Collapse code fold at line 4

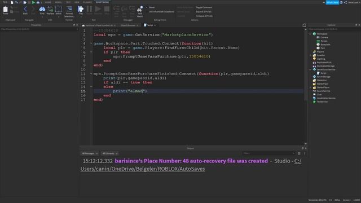click(x=91, y=43)
